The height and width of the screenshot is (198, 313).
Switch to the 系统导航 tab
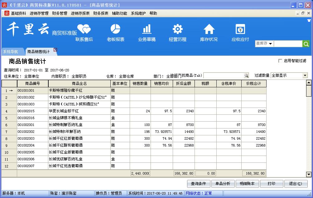click(x=11, y=52)
